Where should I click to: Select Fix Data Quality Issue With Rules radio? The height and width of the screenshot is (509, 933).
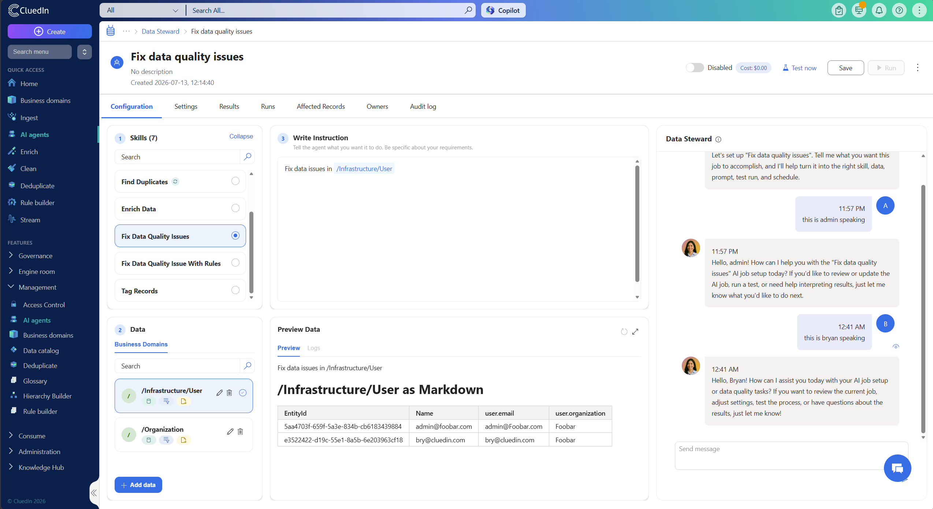(235, 263)
